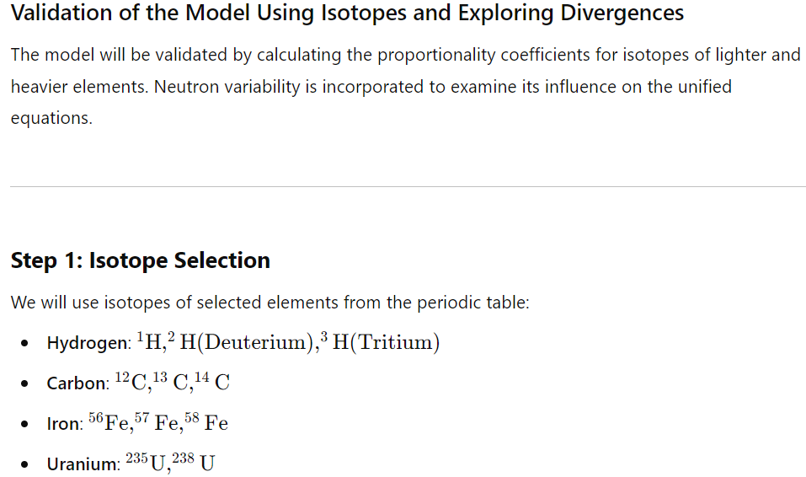Screen dimensions: 806x477
Task: Click the Tritium isotope formula text
Action: (x=380, y=341)
